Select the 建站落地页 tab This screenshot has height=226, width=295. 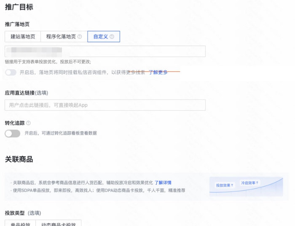(x=23, y=36)
